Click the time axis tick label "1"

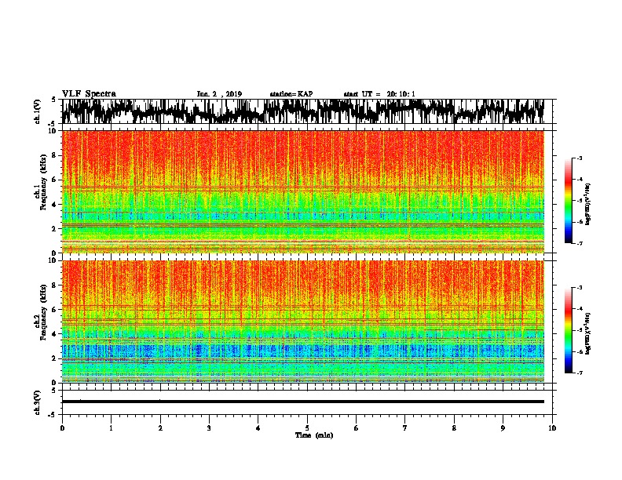pyautogui.click(x=111, y=427)
